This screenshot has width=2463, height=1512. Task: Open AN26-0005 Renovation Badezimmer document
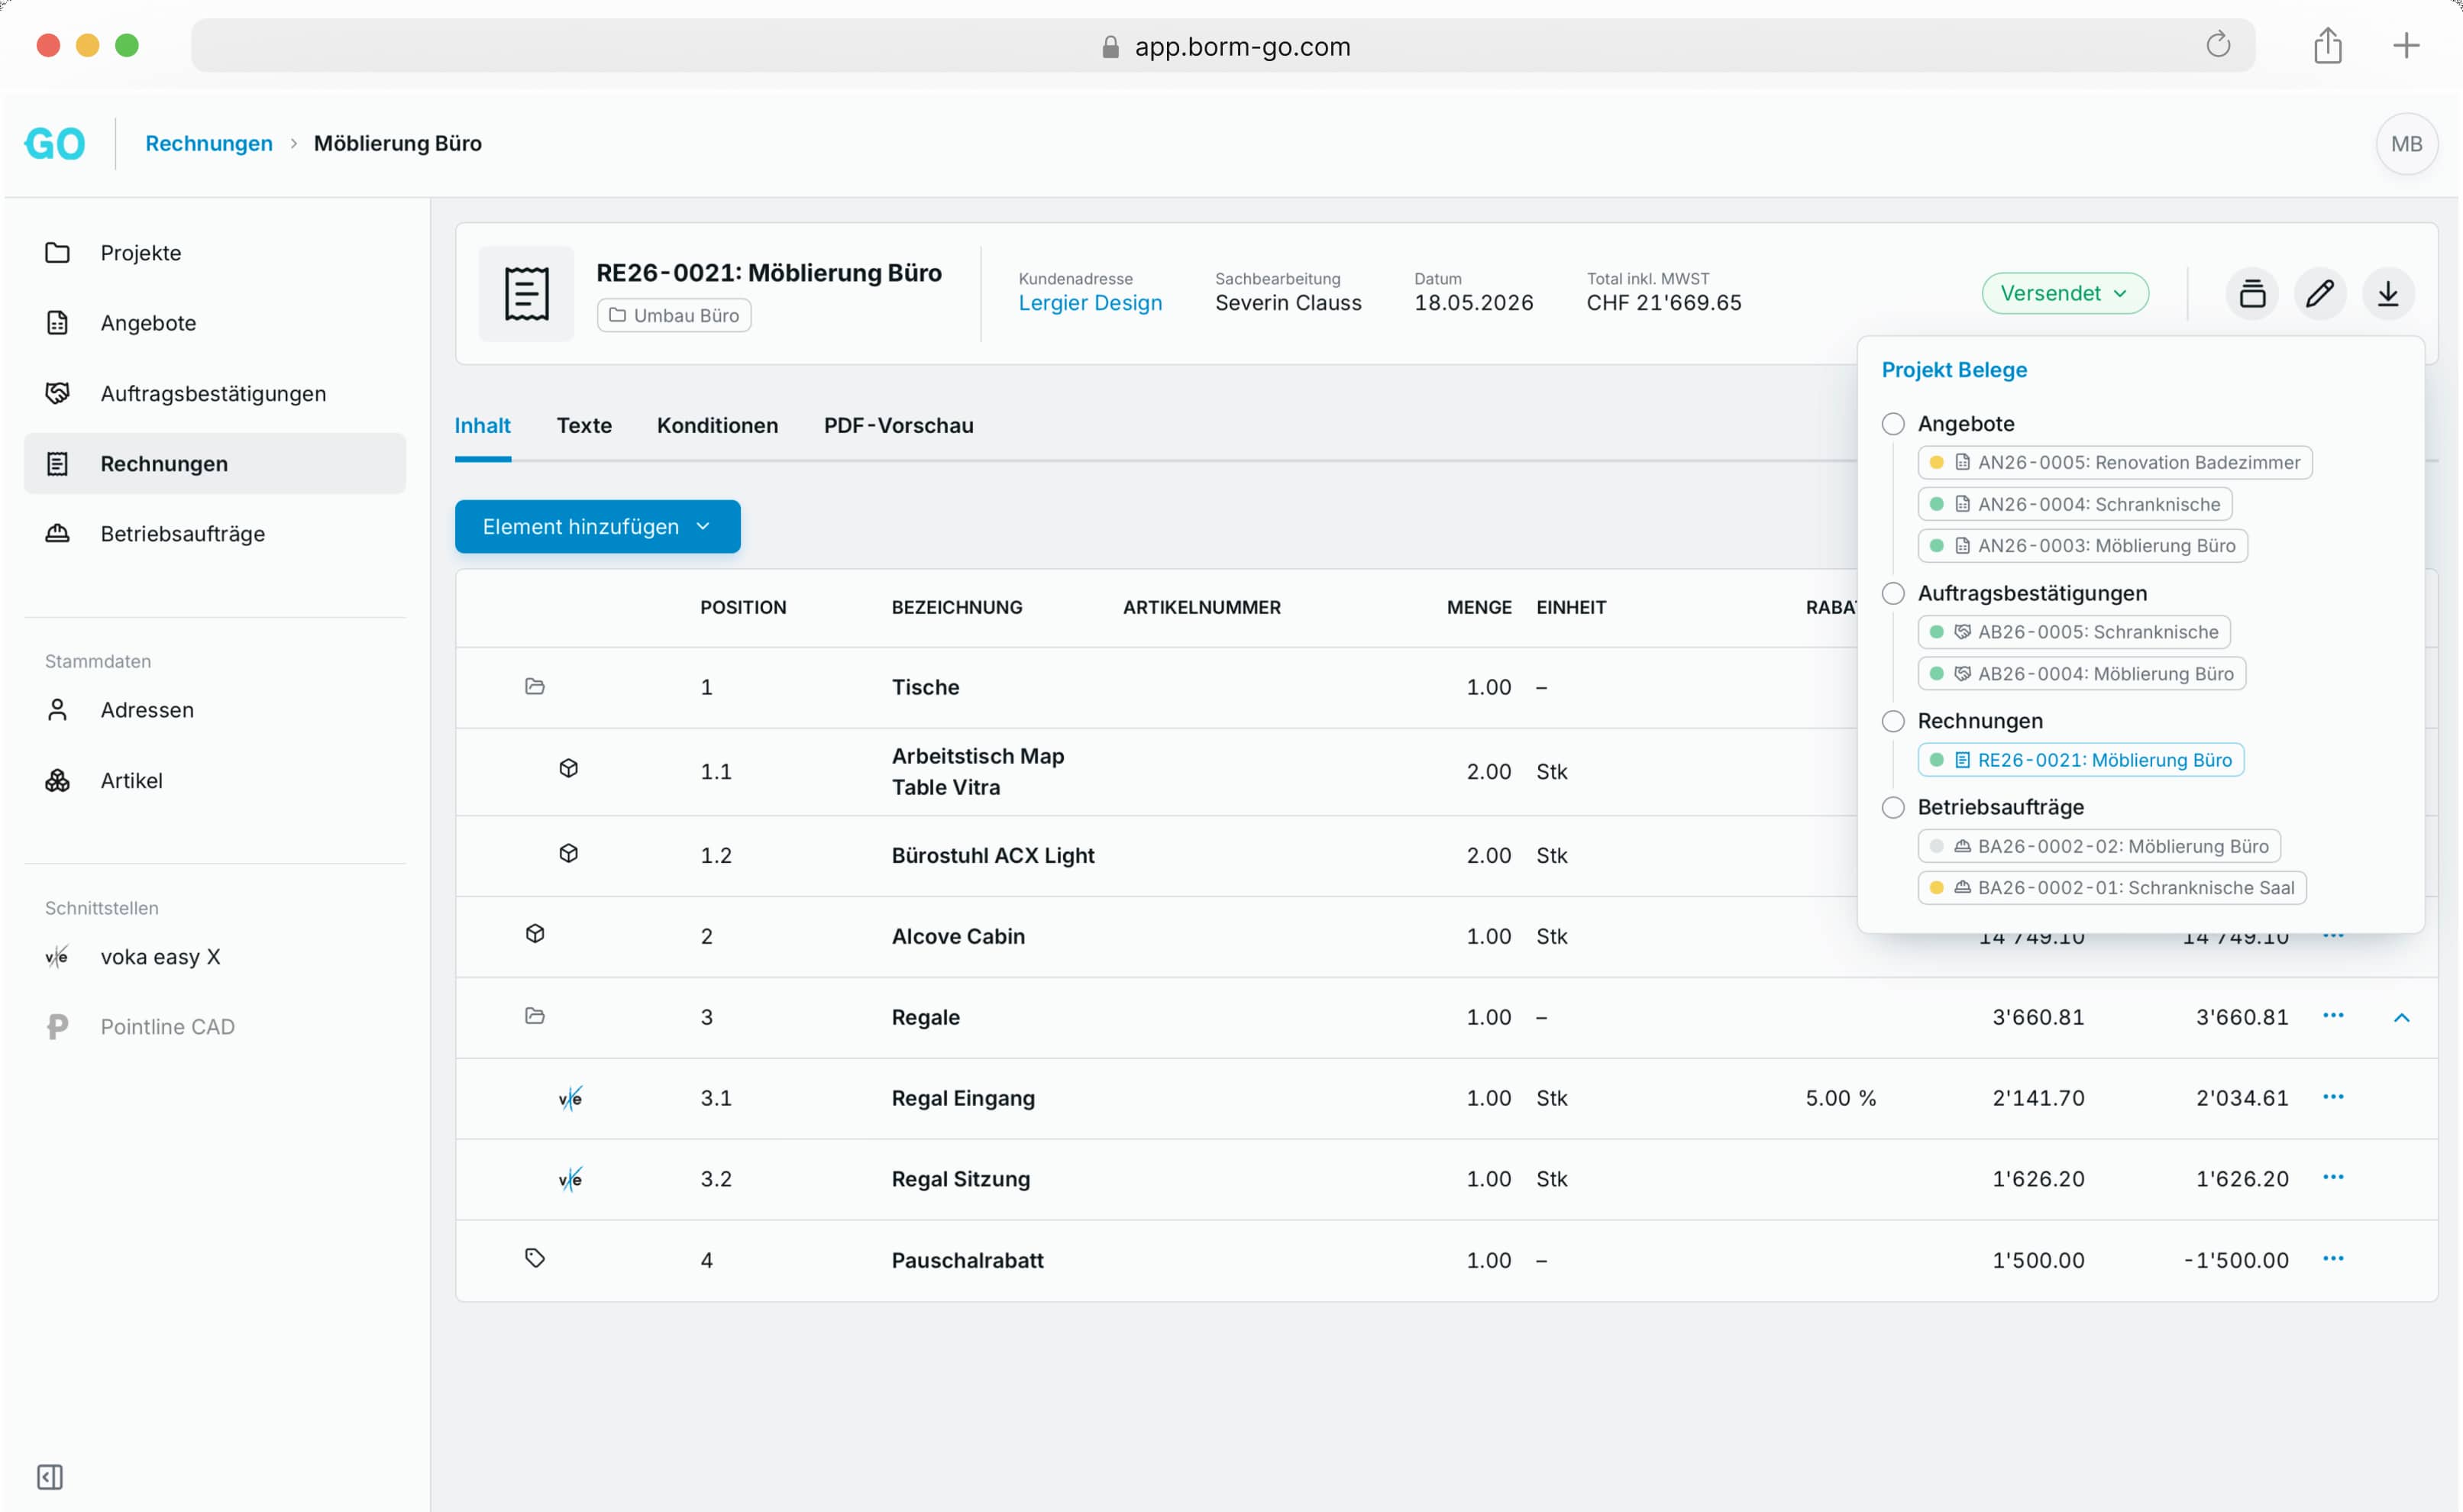(2113, 462)
